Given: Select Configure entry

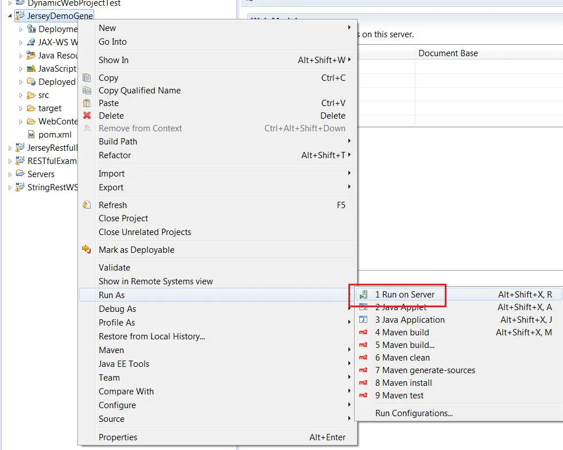Looking at the screenshot, I should [218, 405].
